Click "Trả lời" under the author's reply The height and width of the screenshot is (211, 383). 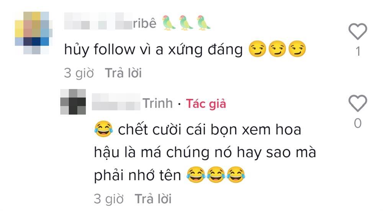coord(153,198)
